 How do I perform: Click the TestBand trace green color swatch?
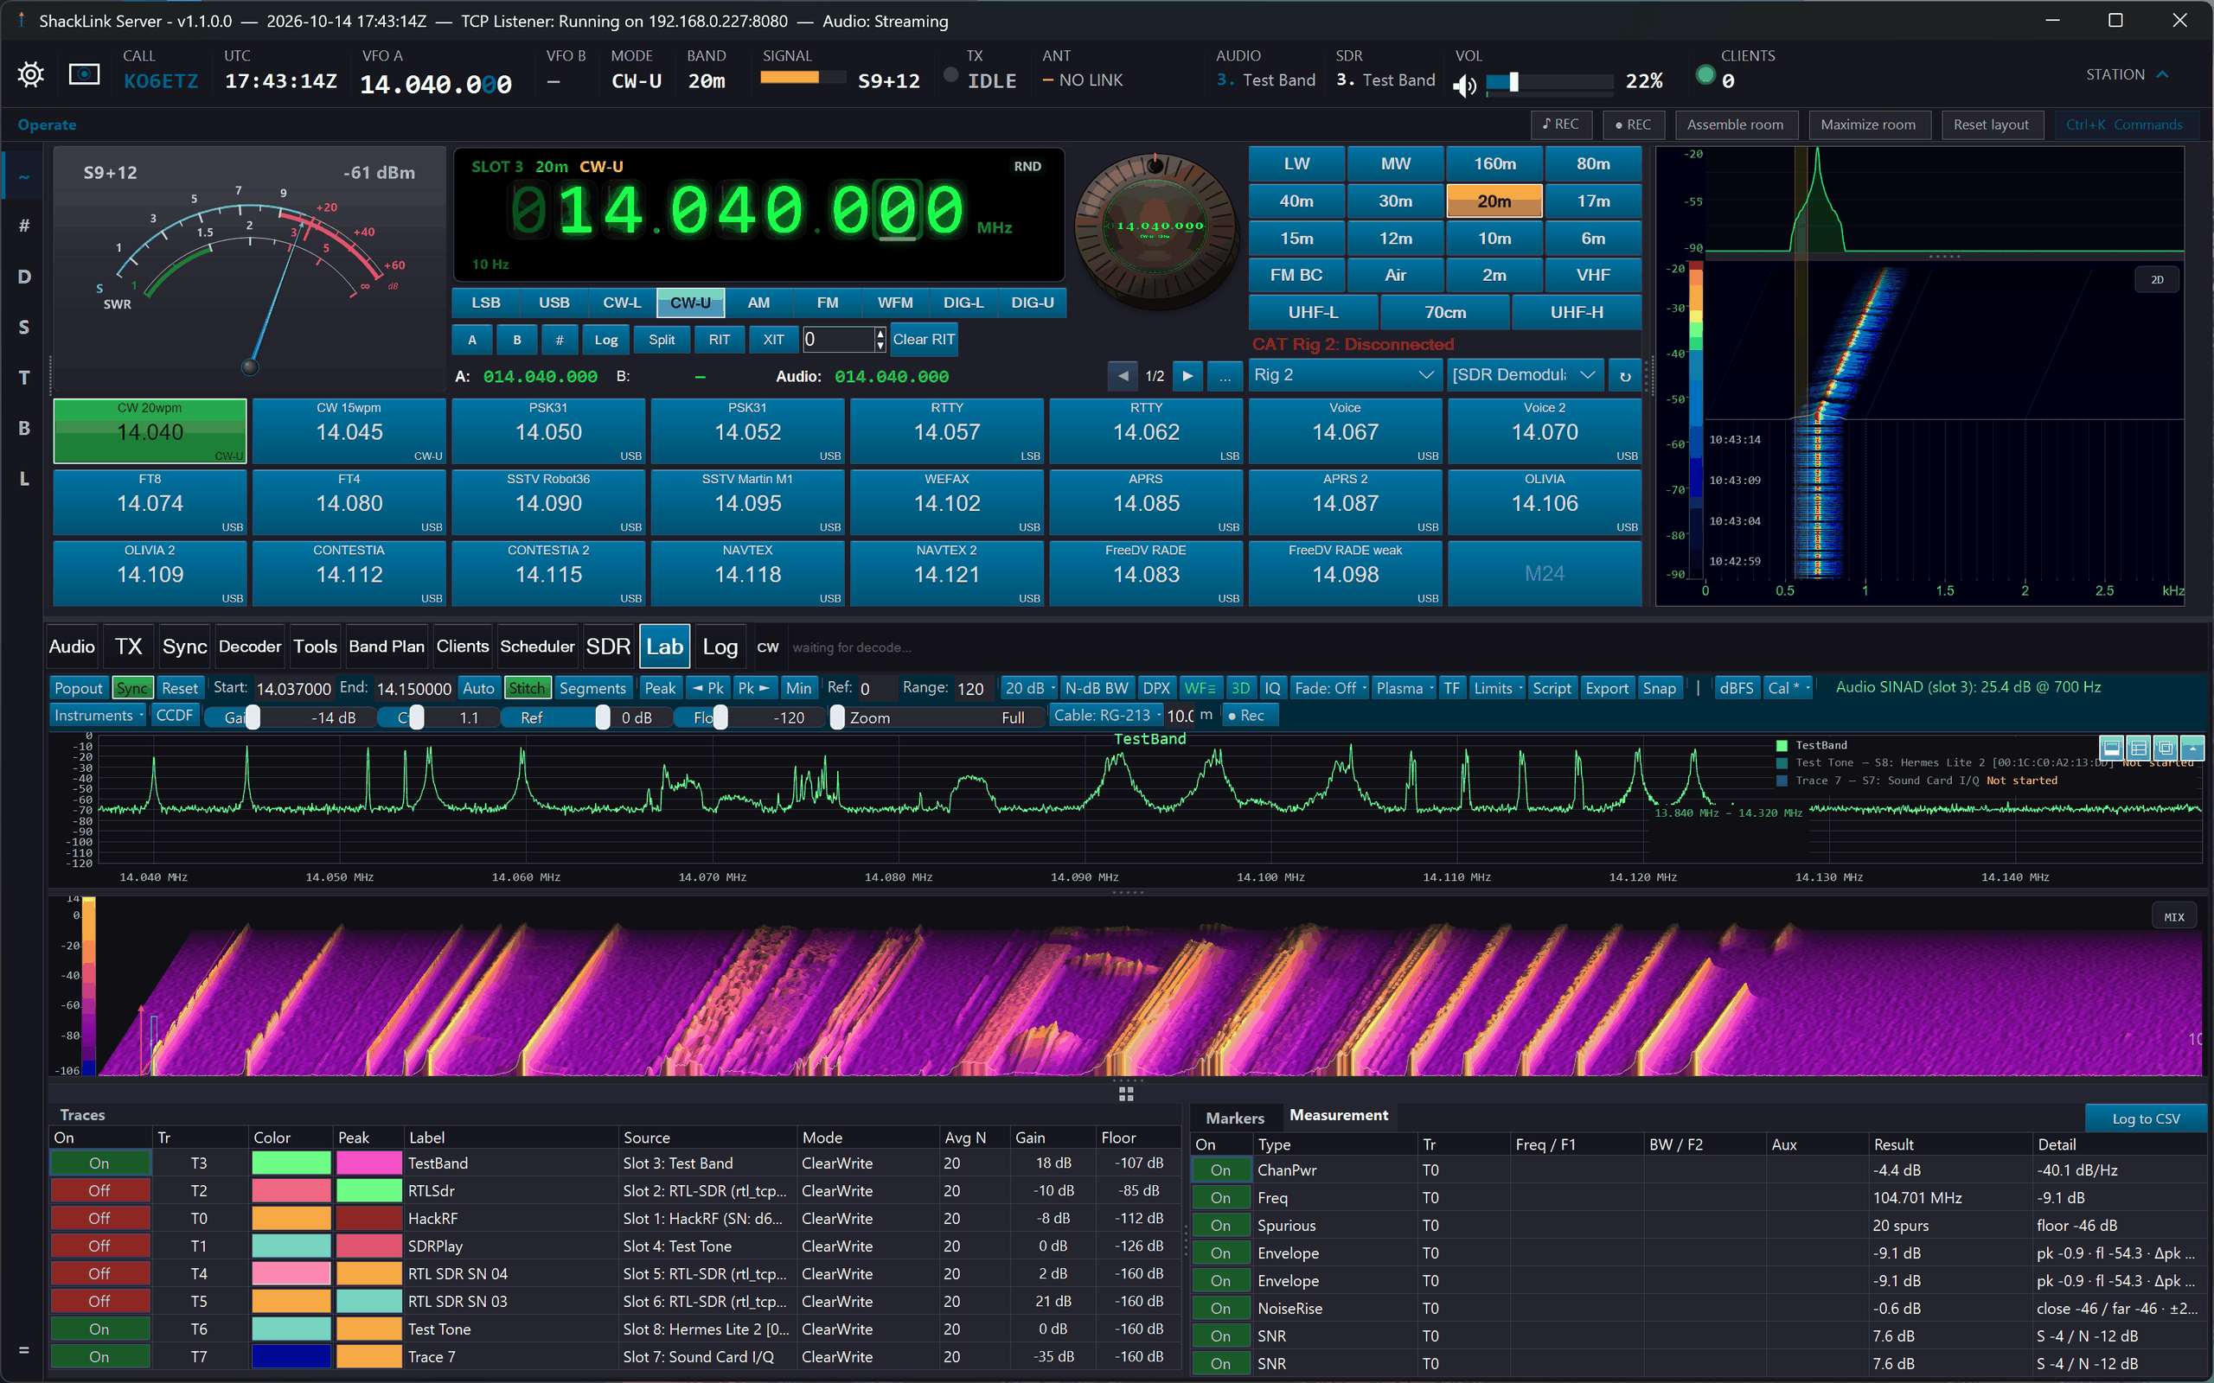coord(291,1163)
